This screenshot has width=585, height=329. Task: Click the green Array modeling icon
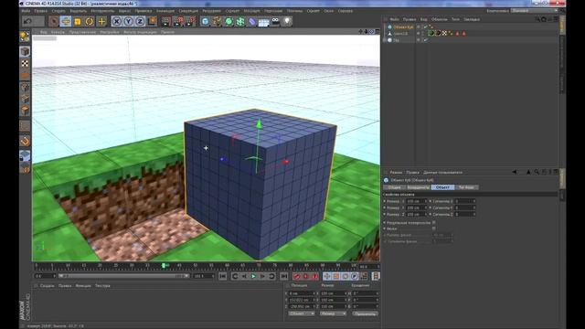240,21
